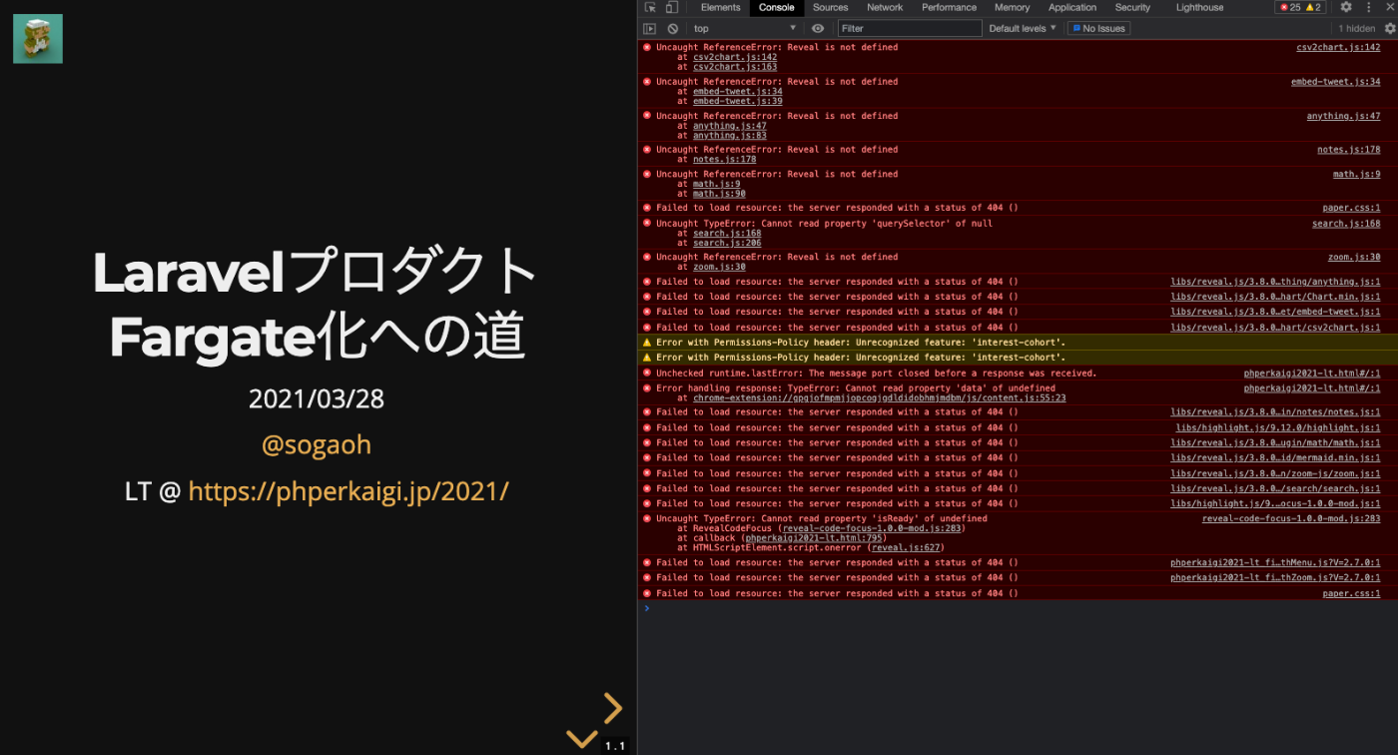This screenshot has width=1398, height=755.
Task: Open the search.js:168 source link on the right
Action: 1346,224
